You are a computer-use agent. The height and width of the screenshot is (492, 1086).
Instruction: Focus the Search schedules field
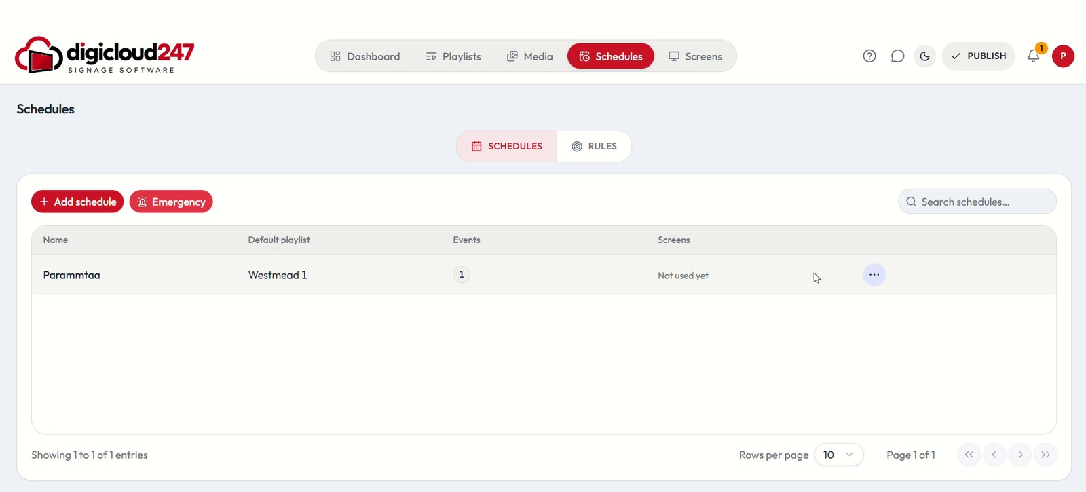tap(977, 202)
